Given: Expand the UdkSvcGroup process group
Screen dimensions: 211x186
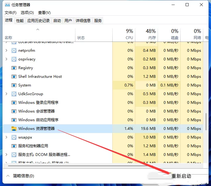Looking at the screenshot, I should click(x=6, y=94).
